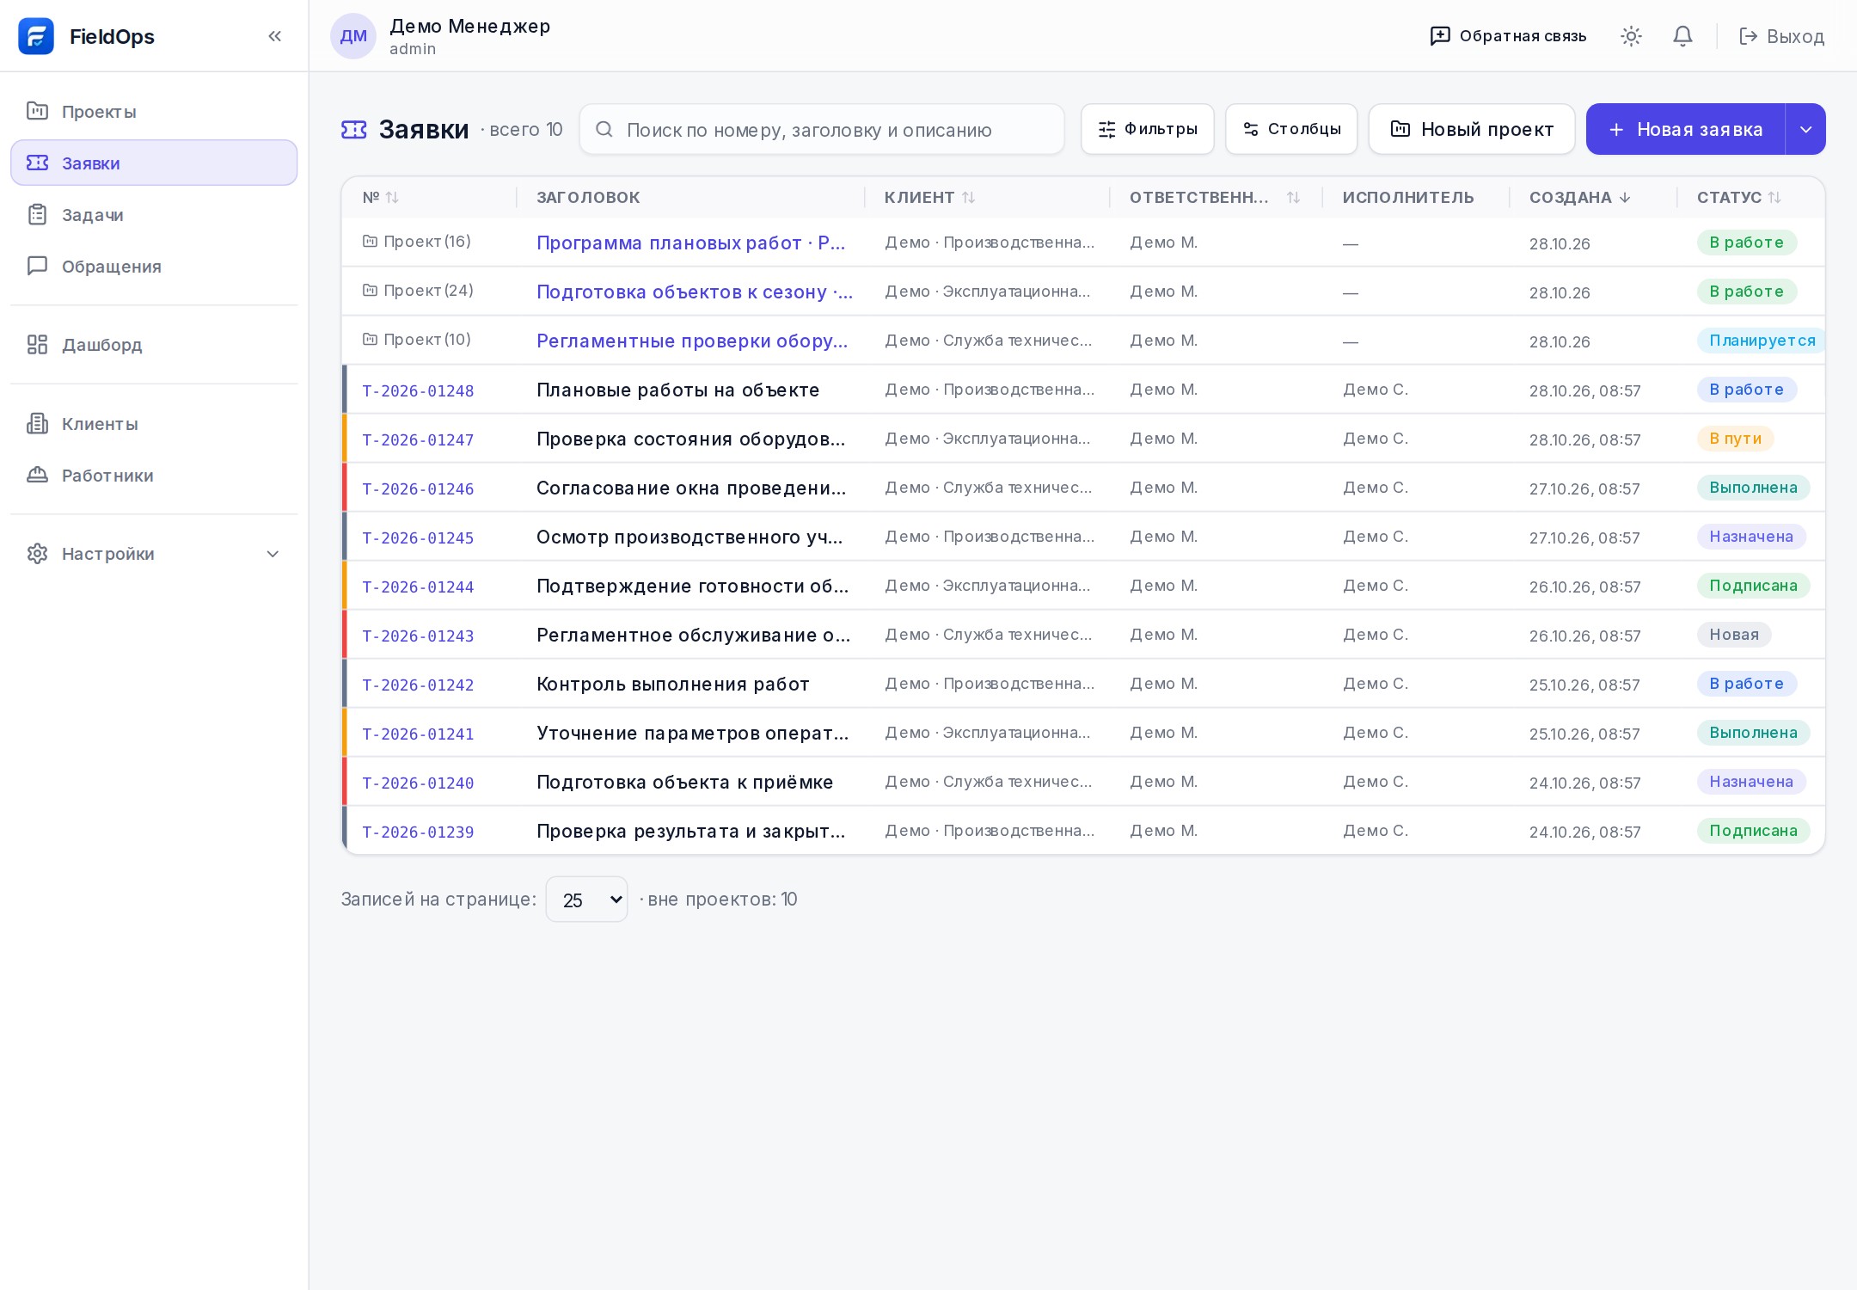Log out via Выход

click(1781, 36)
